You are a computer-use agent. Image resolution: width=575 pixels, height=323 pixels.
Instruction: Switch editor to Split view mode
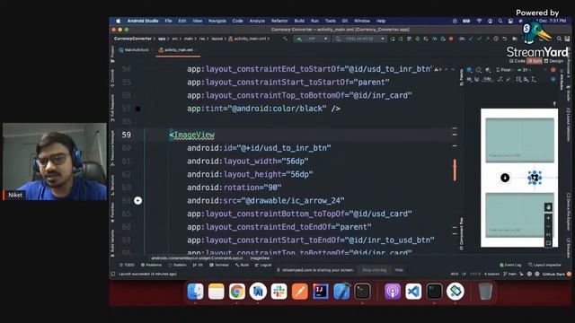535,61
